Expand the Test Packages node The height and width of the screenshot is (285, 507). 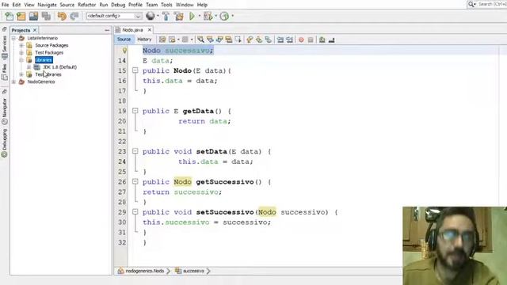point(21,52)
